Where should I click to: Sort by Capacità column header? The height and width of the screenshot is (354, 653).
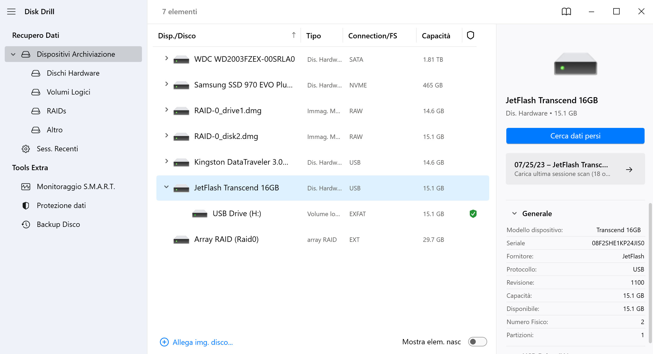point(436,36)
